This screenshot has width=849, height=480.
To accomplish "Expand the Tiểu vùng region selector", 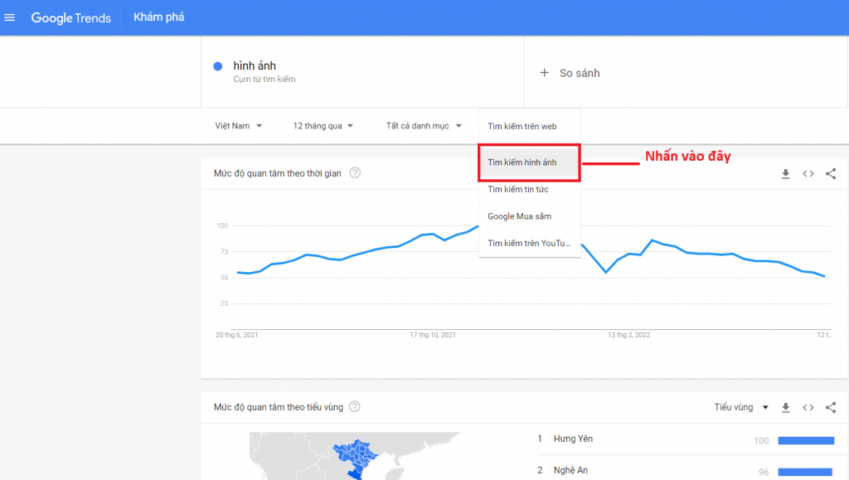I will coord(741,408).
